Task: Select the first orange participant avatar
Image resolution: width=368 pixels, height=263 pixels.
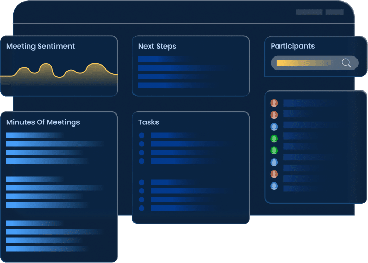Action: [x=274, y=104]
